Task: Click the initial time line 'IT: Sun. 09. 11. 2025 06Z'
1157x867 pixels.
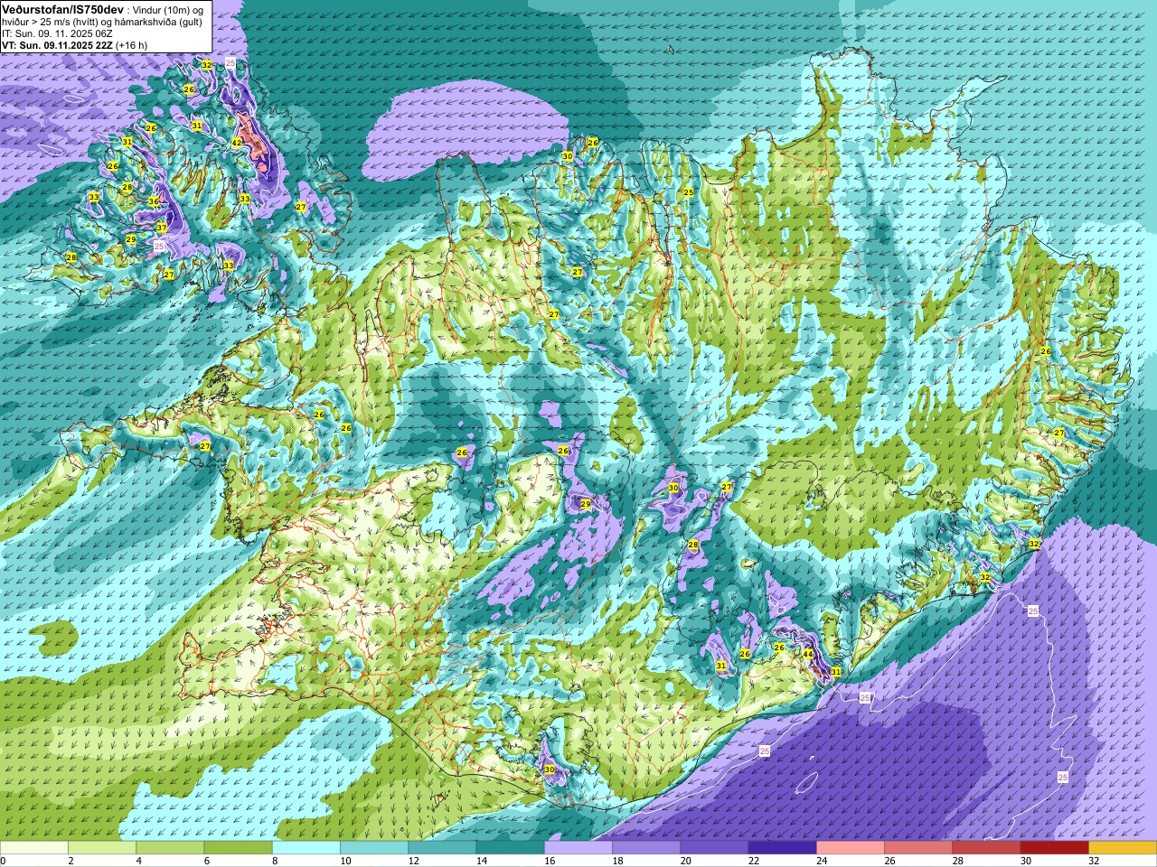Action: [x=57, y=33]
